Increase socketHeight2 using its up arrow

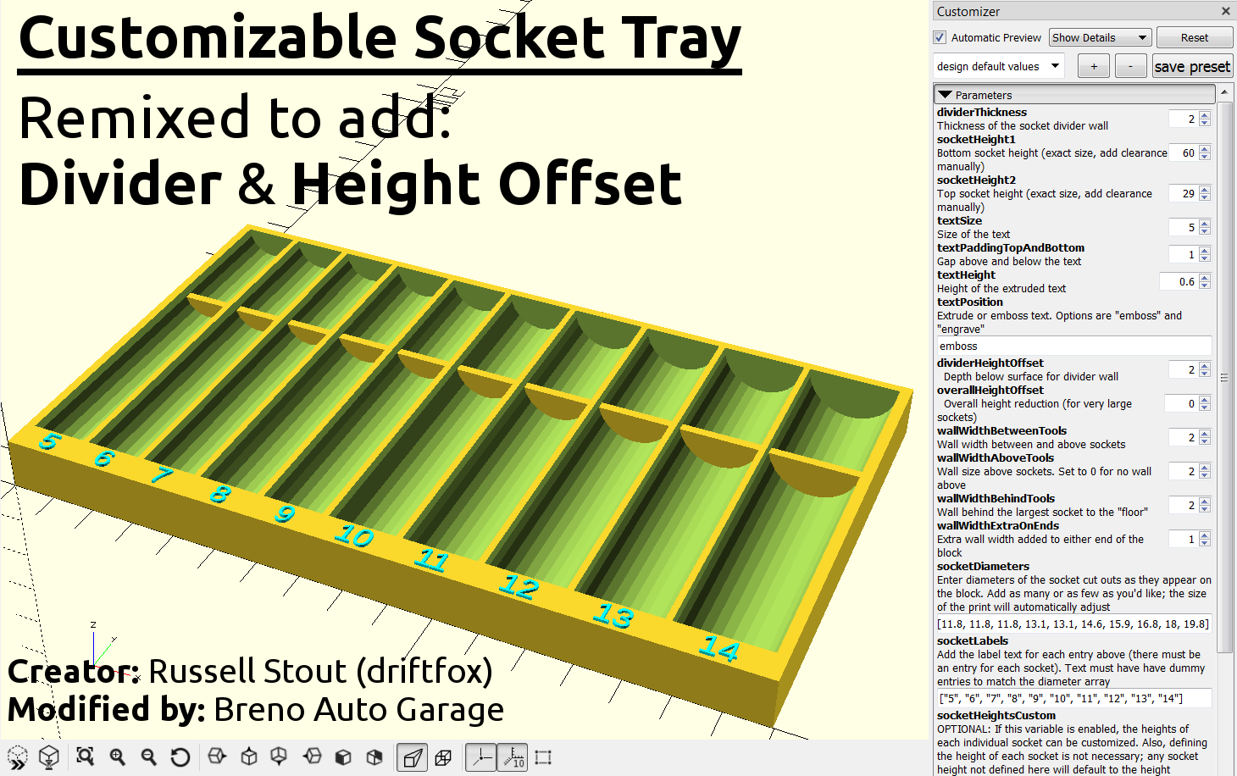pyautogui.click(x=1205, y=189)
